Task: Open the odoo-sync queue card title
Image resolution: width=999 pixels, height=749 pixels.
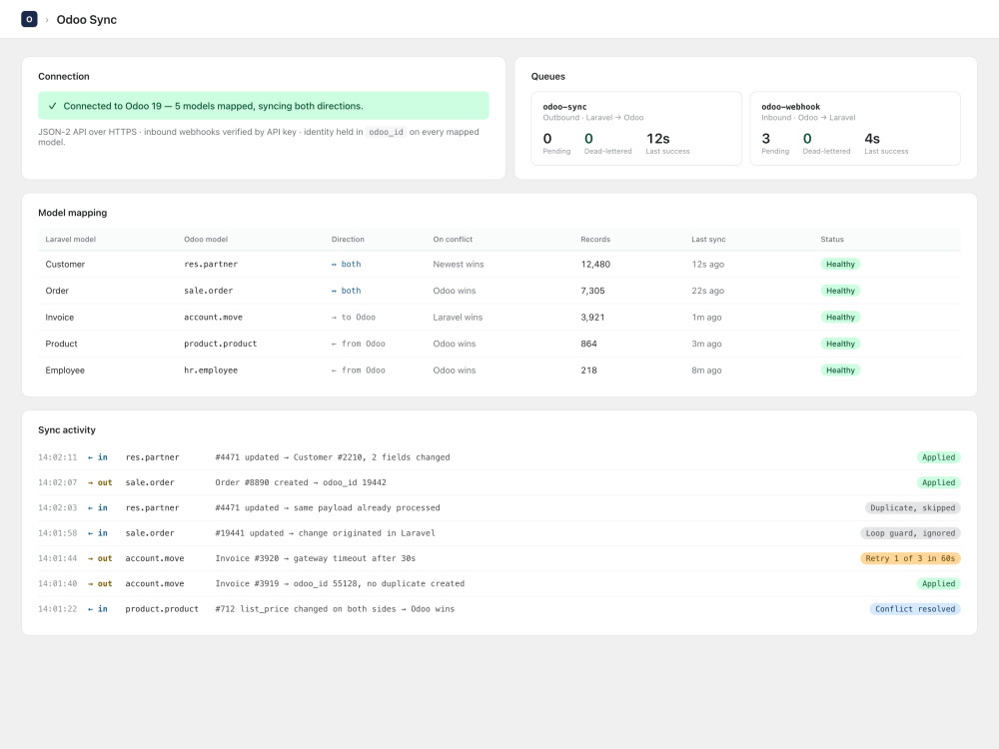Action: click(x=564, y=107)
